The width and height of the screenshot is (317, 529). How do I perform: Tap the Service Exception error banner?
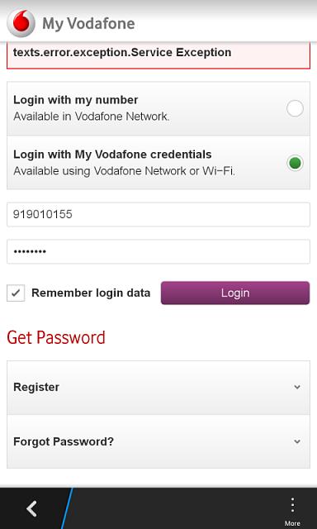(x=158, y=55)
